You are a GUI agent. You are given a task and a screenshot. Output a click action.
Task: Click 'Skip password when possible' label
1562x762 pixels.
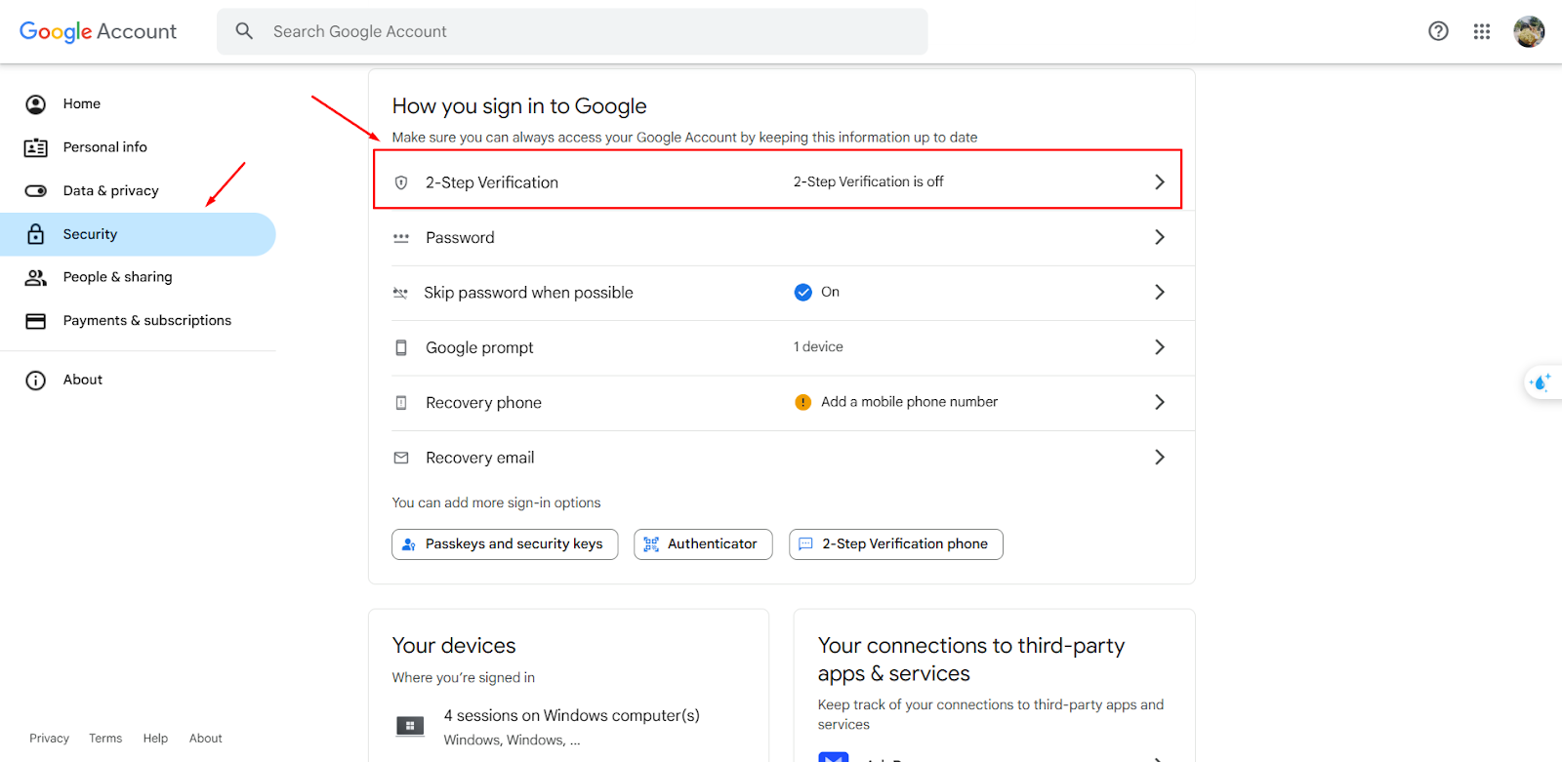[x=528, y=293]
